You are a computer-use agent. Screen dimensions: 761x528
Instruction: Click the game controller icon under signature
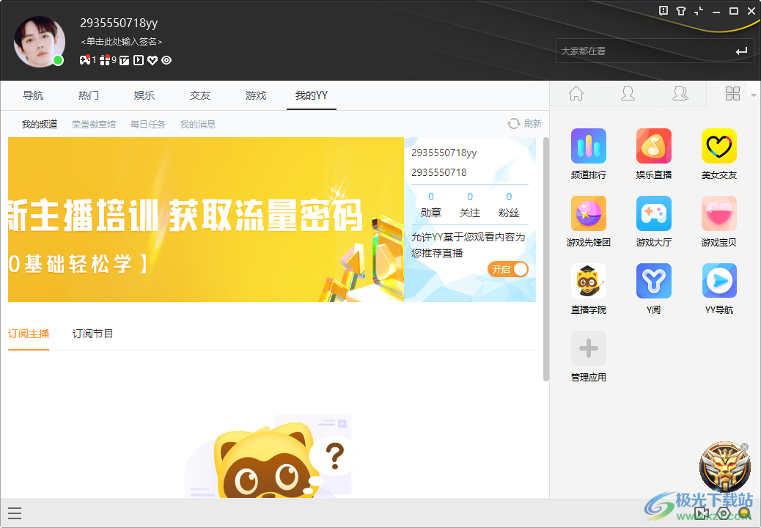click(85, 60)
